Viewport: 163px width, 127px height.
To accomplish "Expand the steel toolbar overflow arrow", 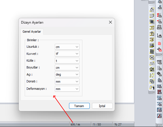I will pyautogui.click(x=154, y=93).
